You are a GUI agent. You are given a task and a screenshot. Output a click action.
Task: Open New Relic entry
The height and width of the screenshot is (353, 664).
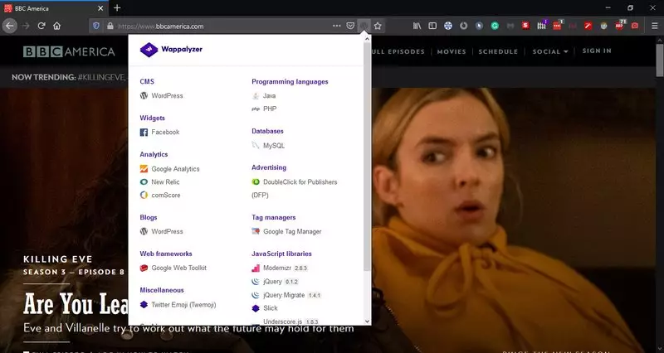(159, 181)
